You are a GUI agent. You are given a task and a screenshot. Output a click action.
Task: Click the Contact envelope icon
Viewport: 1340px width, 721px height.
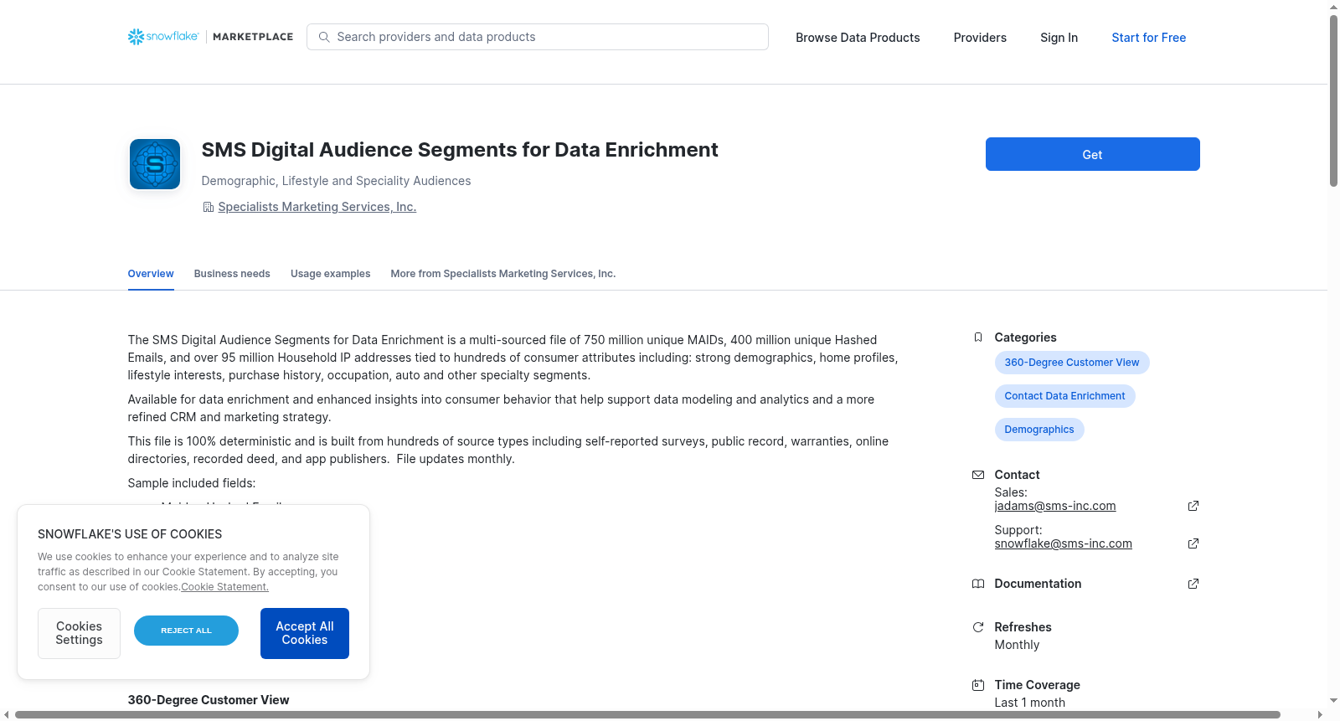(978, 475)
